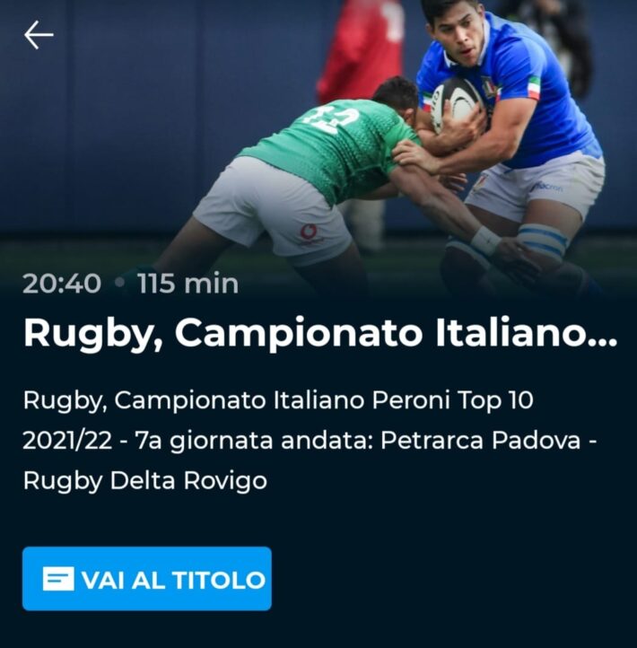Click the dot separator between time and duration
Viewport: 637px width, 648px height.
click(x=120, y=284)
